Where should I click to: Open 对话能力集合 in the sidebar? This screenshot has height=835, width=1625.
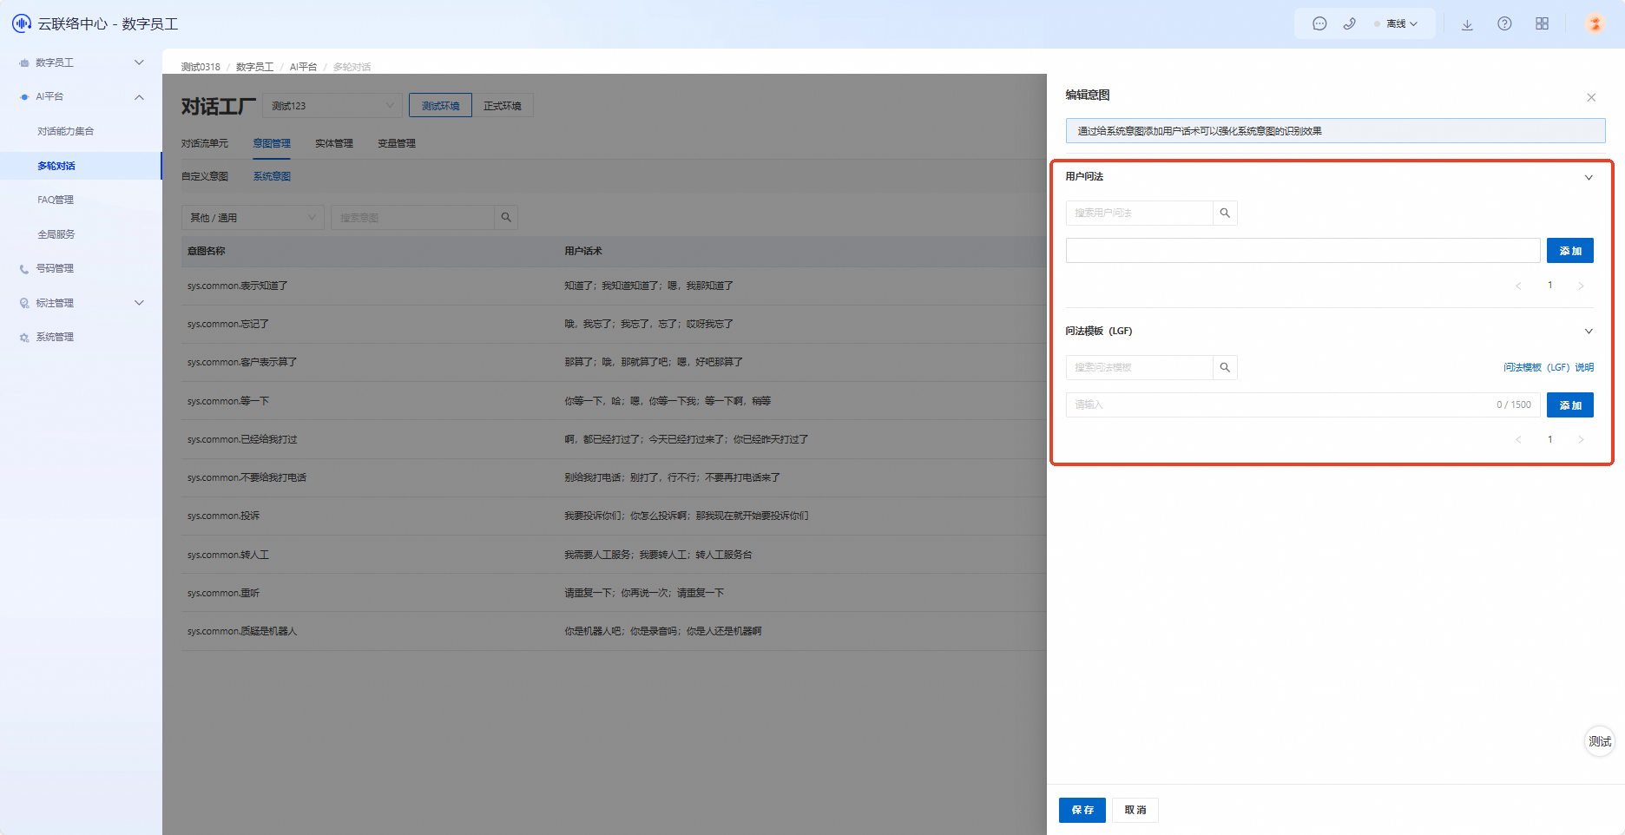(x=66, y=131)
